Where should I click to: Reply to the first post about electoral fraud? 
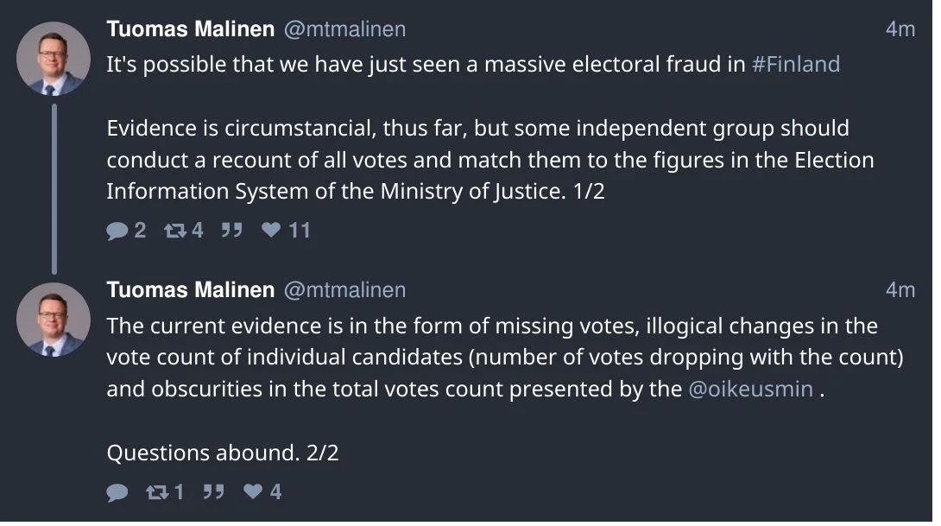click(117, 231)
